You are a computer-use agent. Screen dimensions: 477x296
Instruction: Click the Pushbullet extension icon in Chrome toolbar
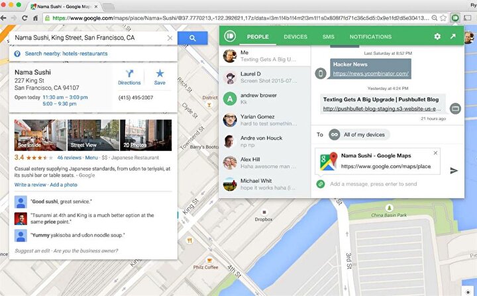click(455, 18)
